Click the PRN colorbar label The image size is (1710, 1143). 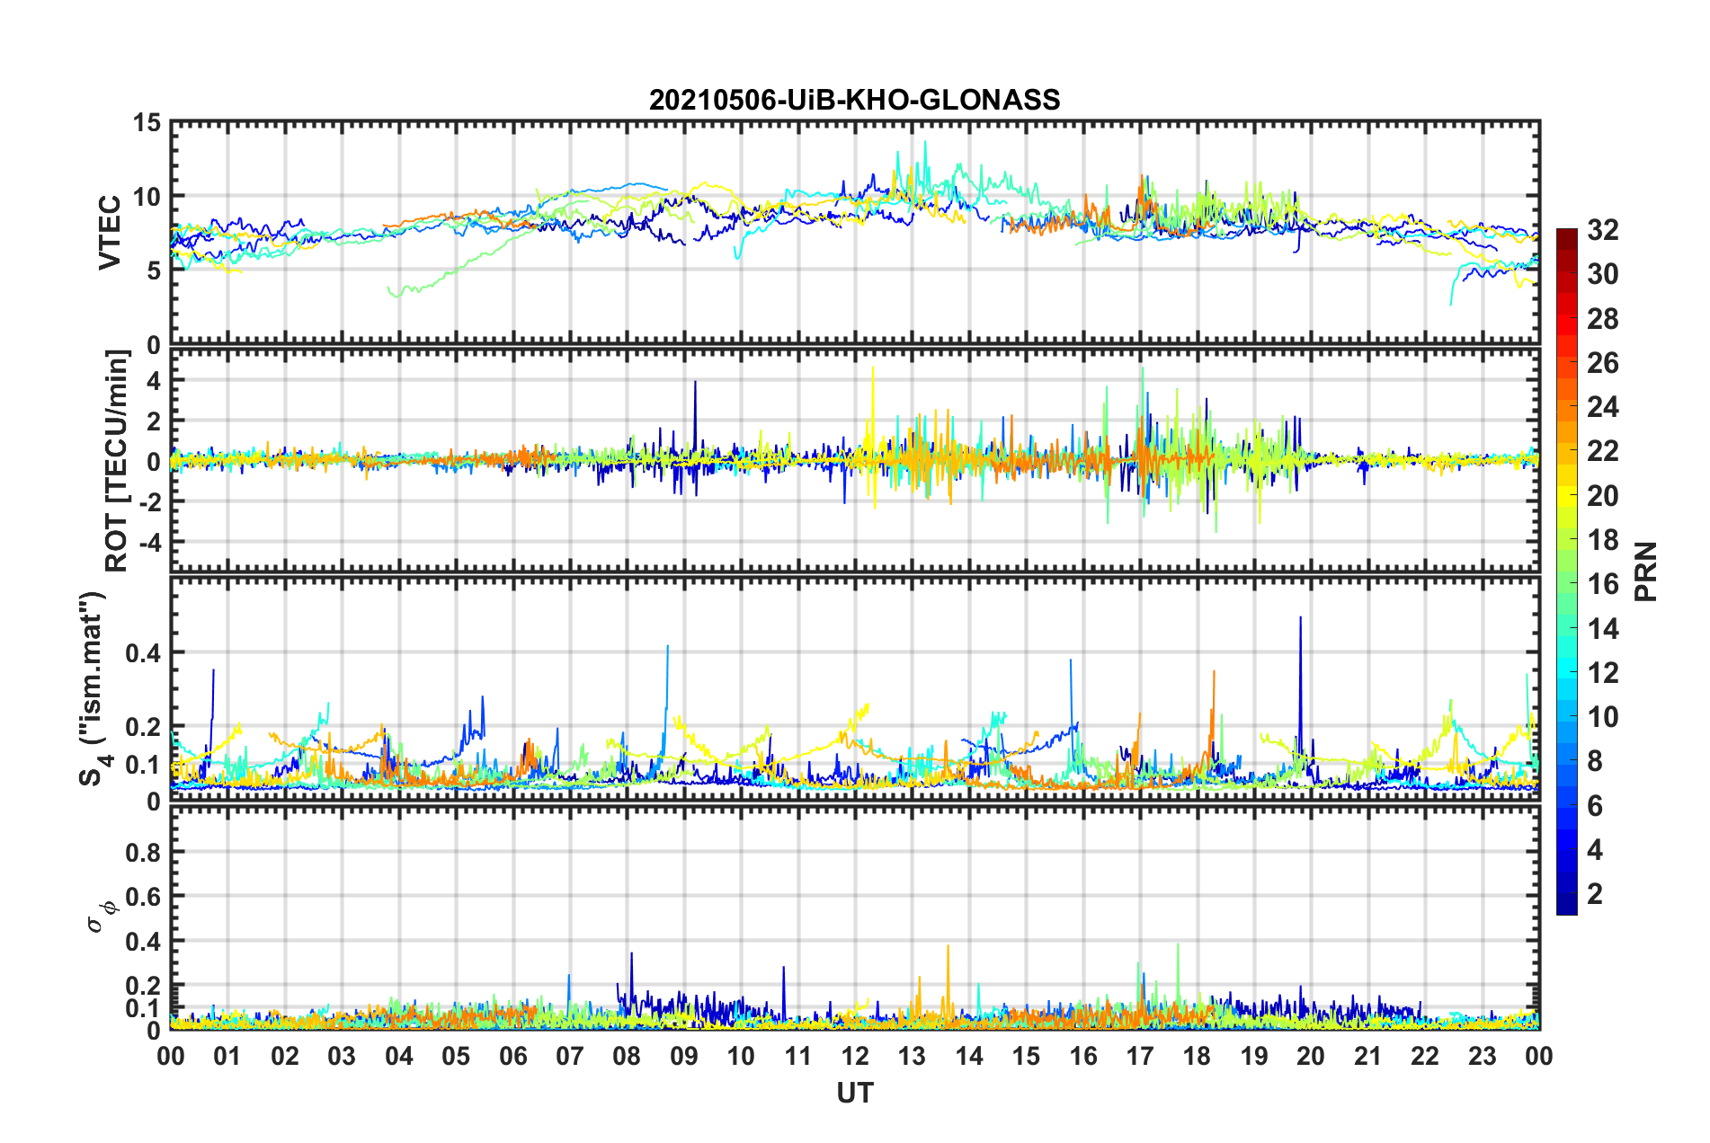[1646, 571]
